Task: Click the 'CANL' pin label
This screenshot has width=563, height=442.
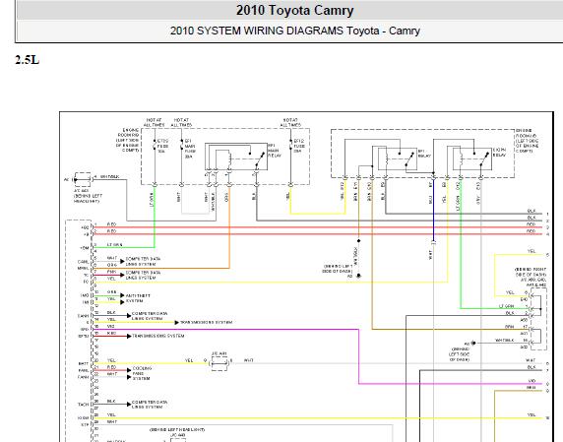Action: pos(83,262)
